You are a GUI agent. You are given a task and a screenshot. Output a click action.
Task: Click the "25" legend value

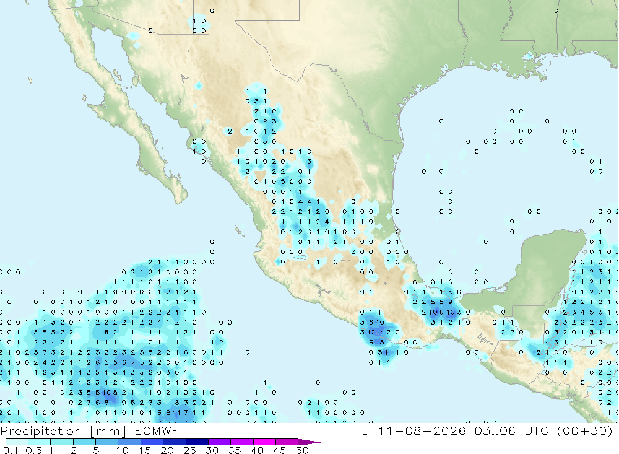[190, 450]
